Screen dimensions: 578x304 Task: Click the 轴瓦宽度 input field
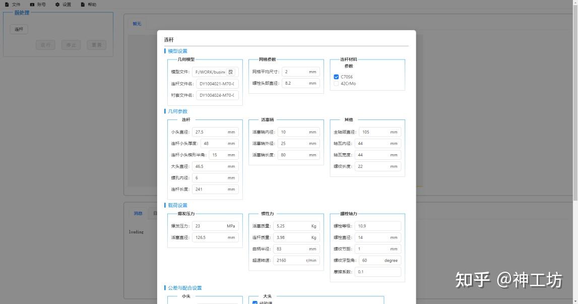coord(378,155)
